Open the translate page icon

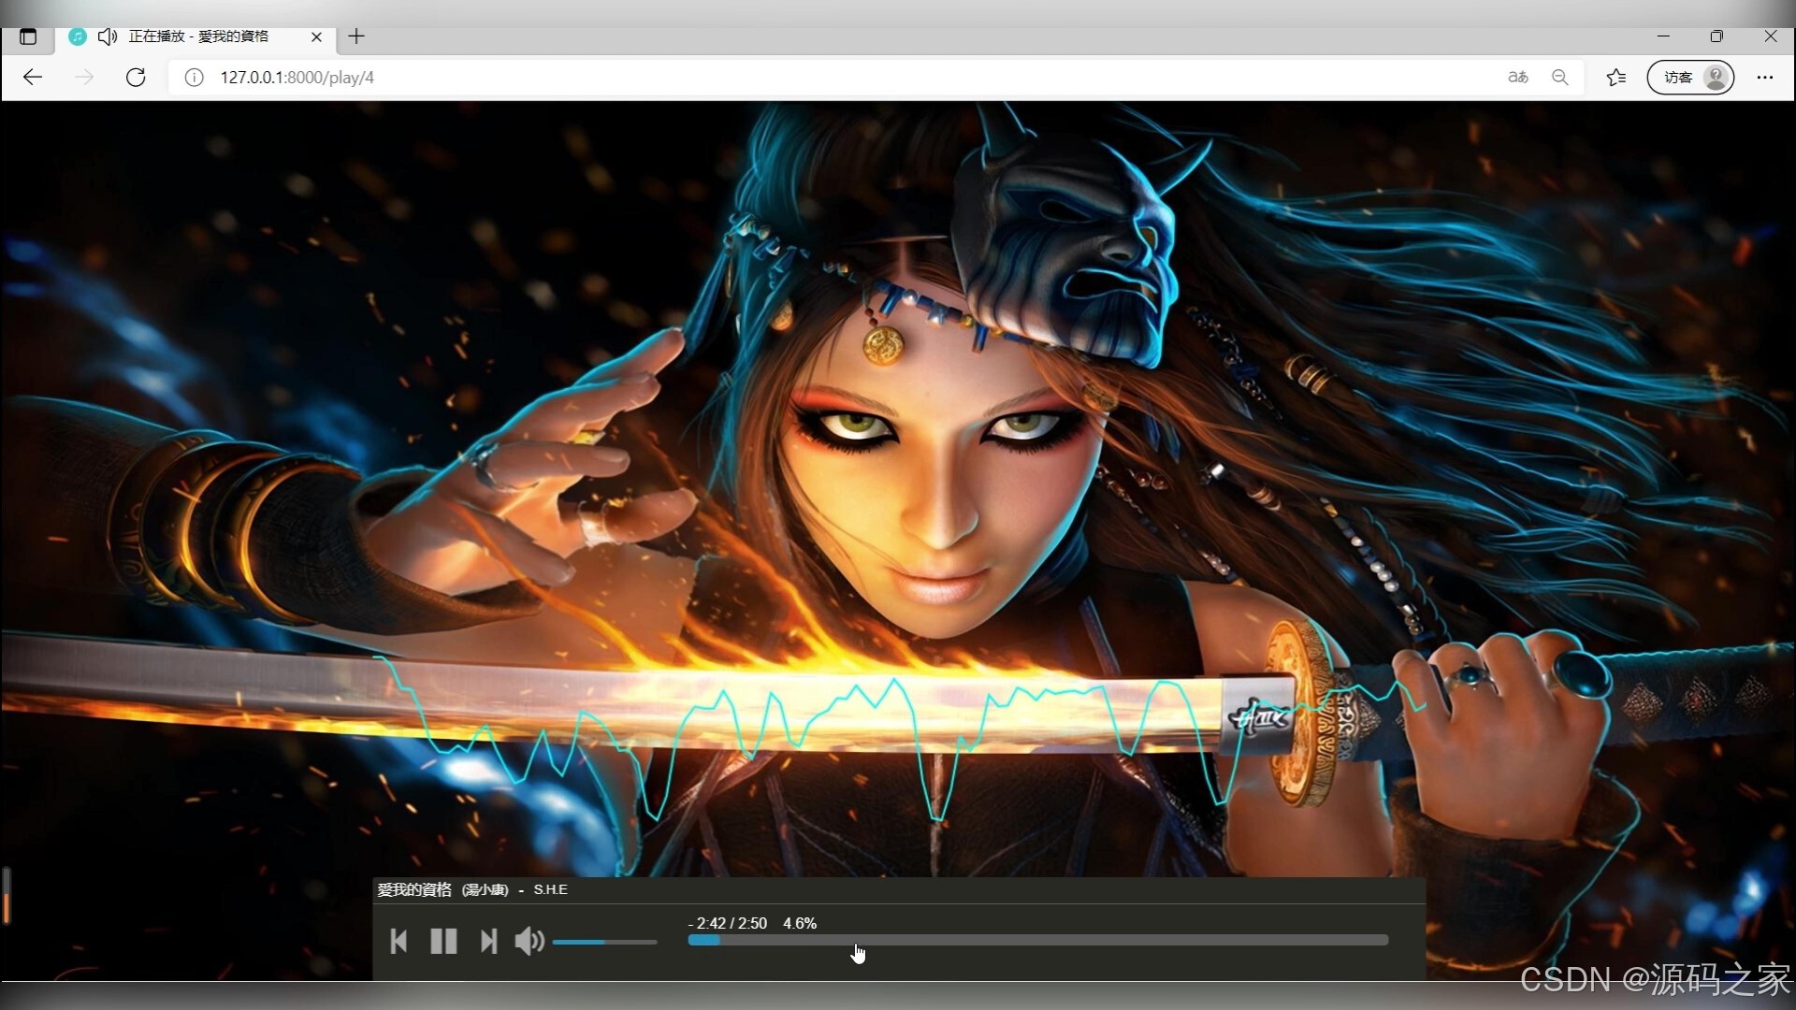tap(1517, 78)
